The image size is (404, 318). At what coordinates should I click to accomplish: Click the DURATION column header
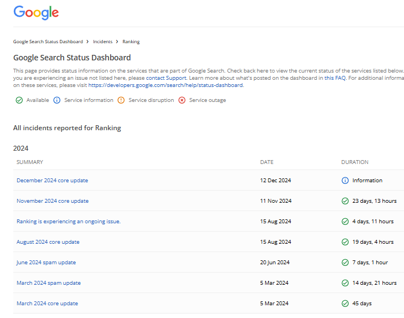pos(355,162)
